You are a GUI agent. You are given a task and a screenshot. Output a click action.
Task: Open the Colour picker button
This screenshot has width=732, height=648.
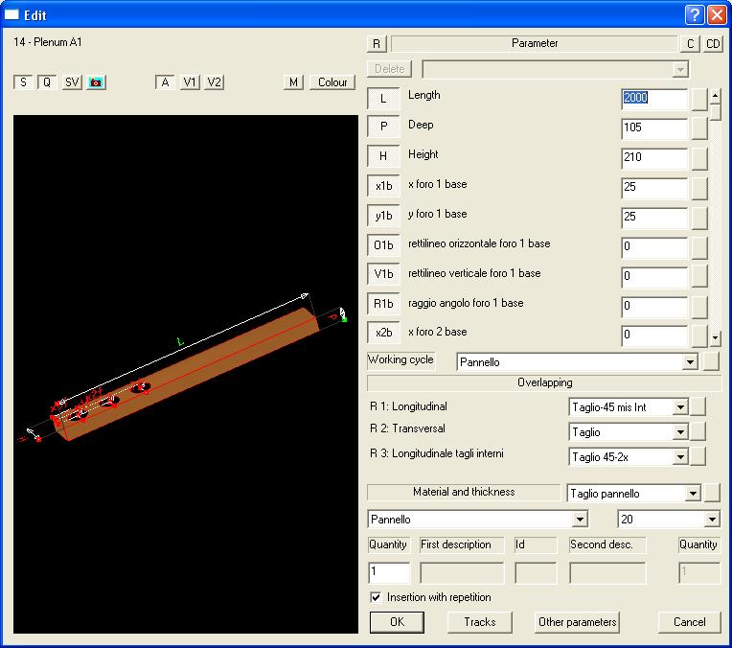[332, 82]
